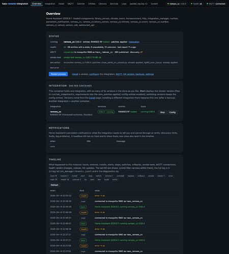
Task: Follow the backups link
Action: [140, 74]
